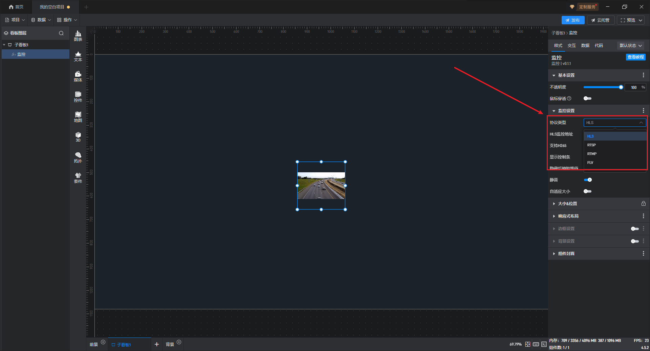Image resolution: width=650 pixels, height=351 pixels.
Task: Select the monitoring video thumbnail on canvas
Action: 321,186
